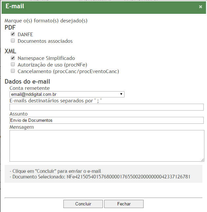Click the PDF section heading
Viewport: 207px width, 212px height.
(10, 27)
